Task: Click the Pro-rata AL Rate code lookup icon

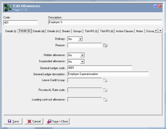Action: coord(105,90)
